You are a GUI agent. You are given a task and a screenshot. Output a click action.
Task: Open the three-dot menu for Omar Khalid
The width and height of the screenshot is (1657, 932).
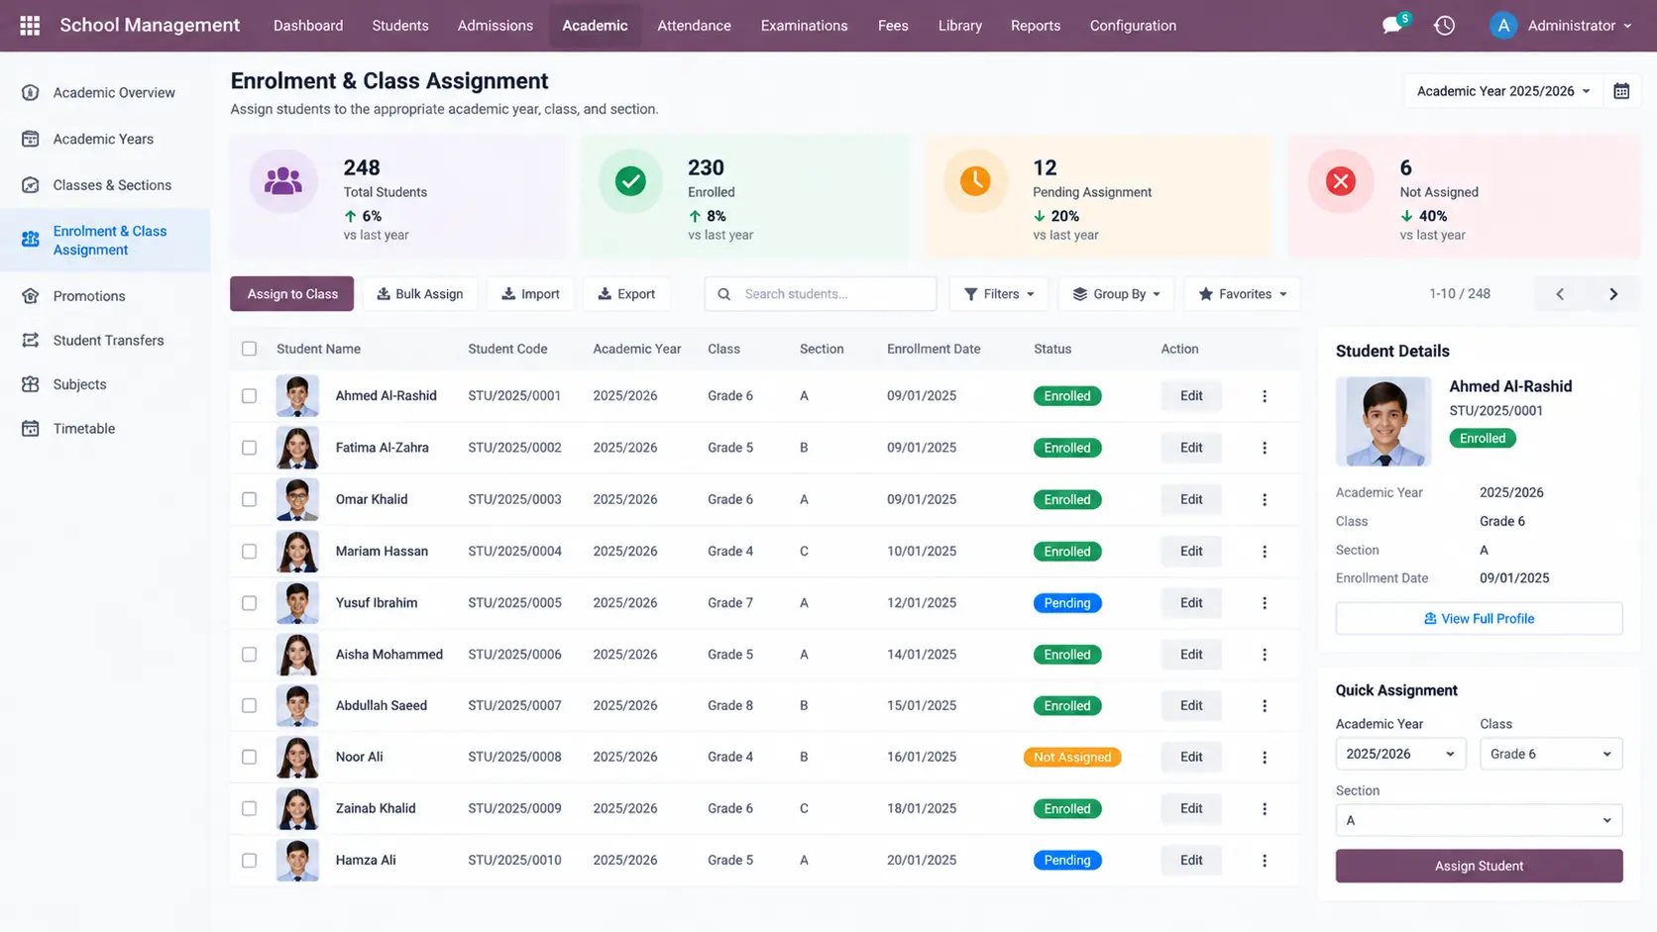[1265, 500]
